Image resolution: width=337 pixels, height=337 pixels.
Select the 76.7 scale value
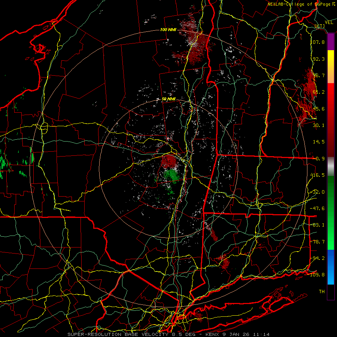click(319, 75)
